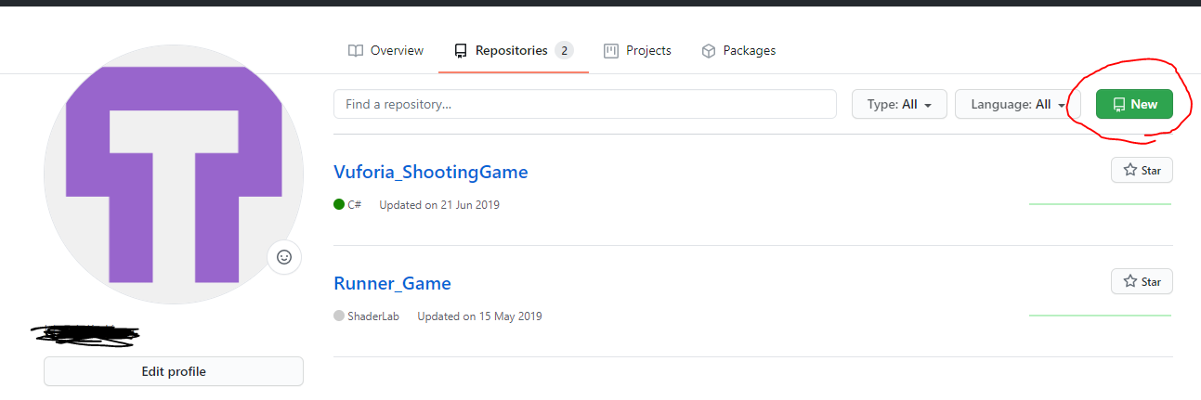
Task: Click the green C# language color dot
Action: click(x=339, y=204)
